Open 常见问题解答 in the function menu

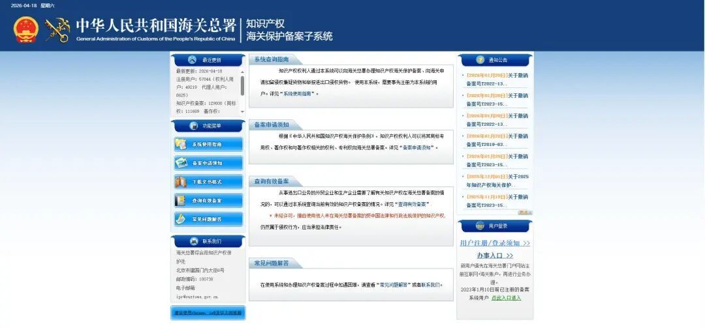(208, 219)
